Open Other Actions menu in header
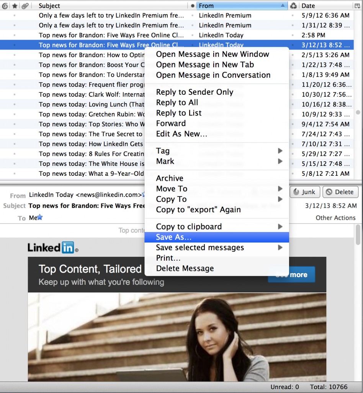363x393 pixels. pos(335,218)
